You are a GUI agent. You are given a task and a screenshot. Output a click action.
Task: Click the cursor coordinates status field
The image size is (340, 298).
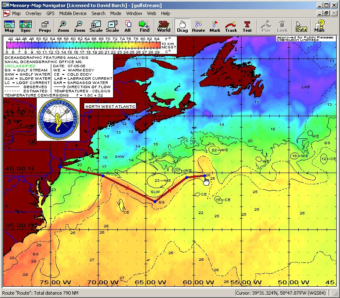coord(281,293)
